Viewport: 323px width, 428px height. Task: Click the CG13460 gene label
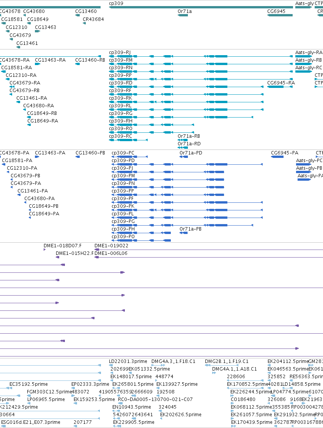coord(86,11)
